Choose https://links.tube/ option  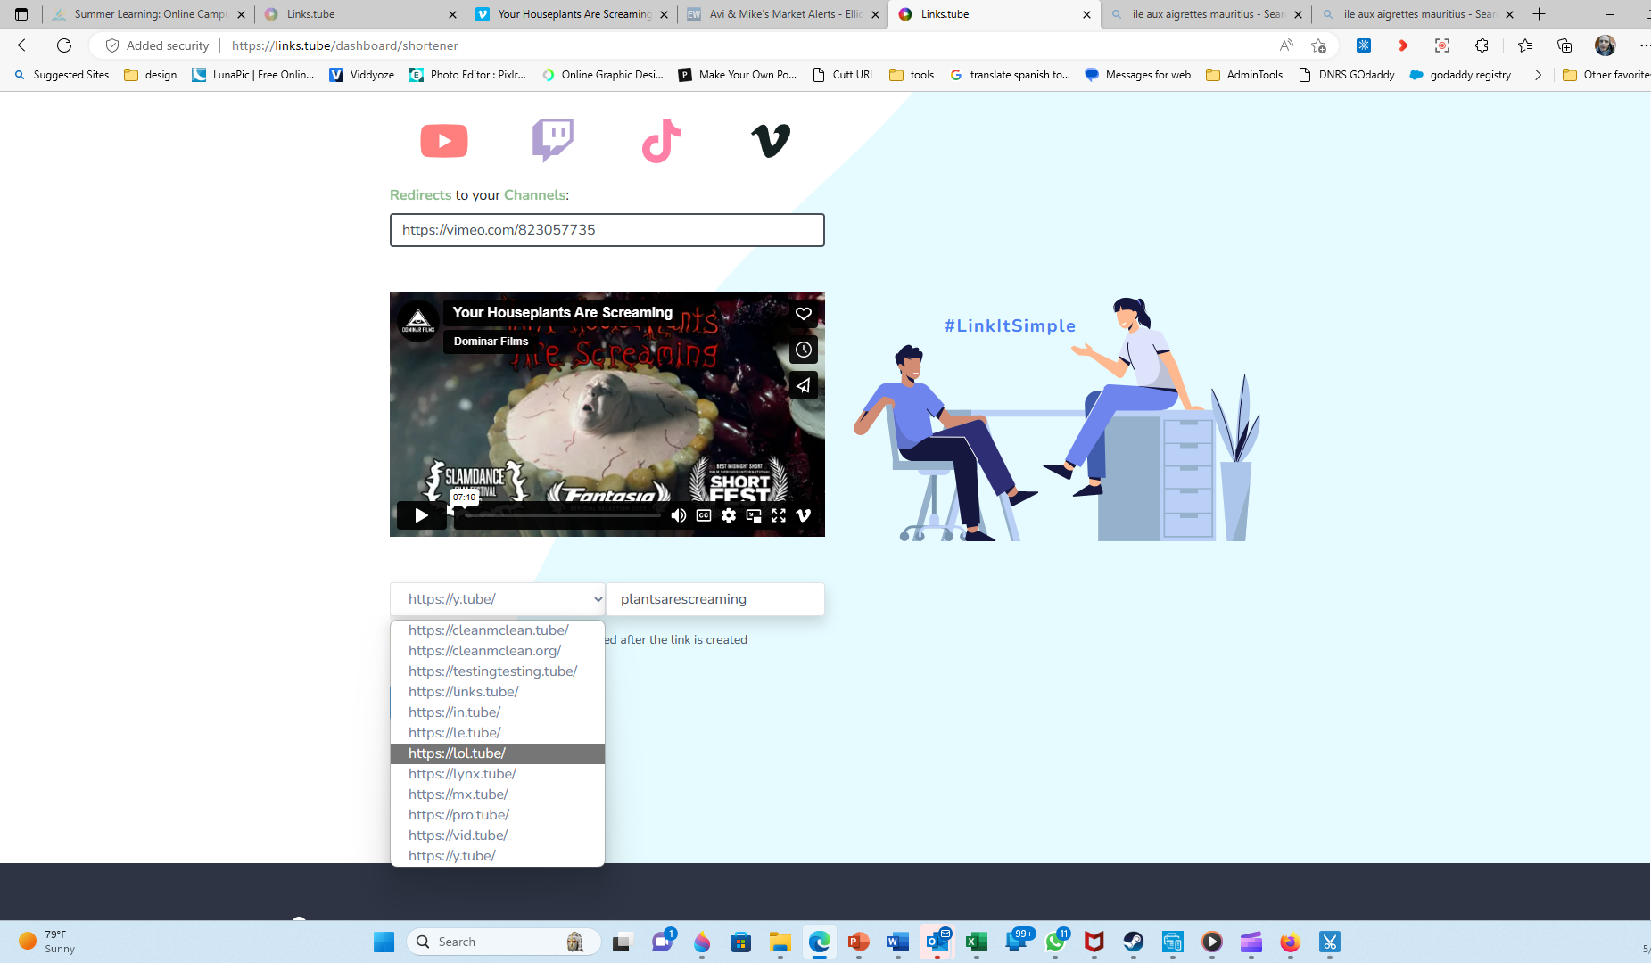pos(498,692)
